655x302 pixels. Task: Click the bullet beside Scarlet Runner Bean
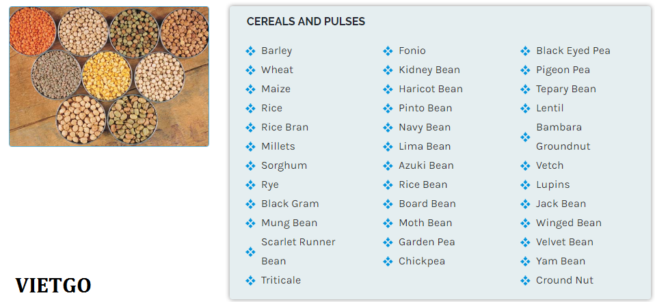tap(250, 252)
